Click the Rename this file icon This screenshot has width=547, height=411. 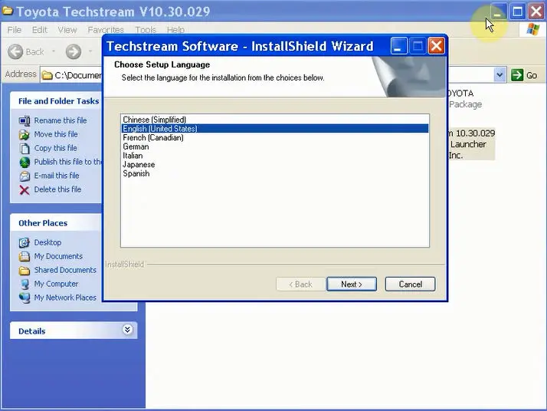[x=25, y=120]
